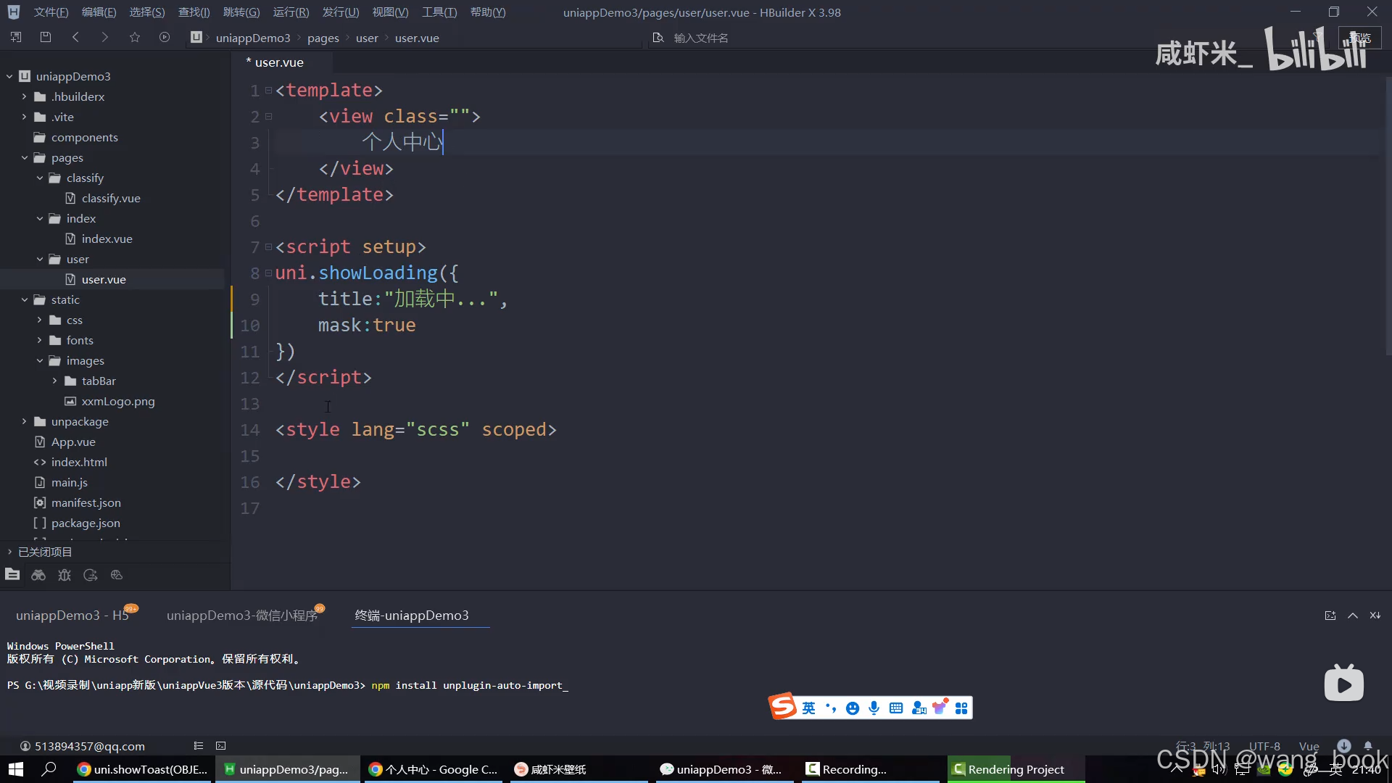
Task: Fold the view block on line 2
Action: pos(268,116)
